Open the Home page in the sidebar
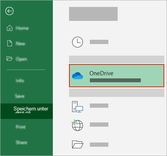This screenshot has width=167, height=156. click(x=22, y=28)
